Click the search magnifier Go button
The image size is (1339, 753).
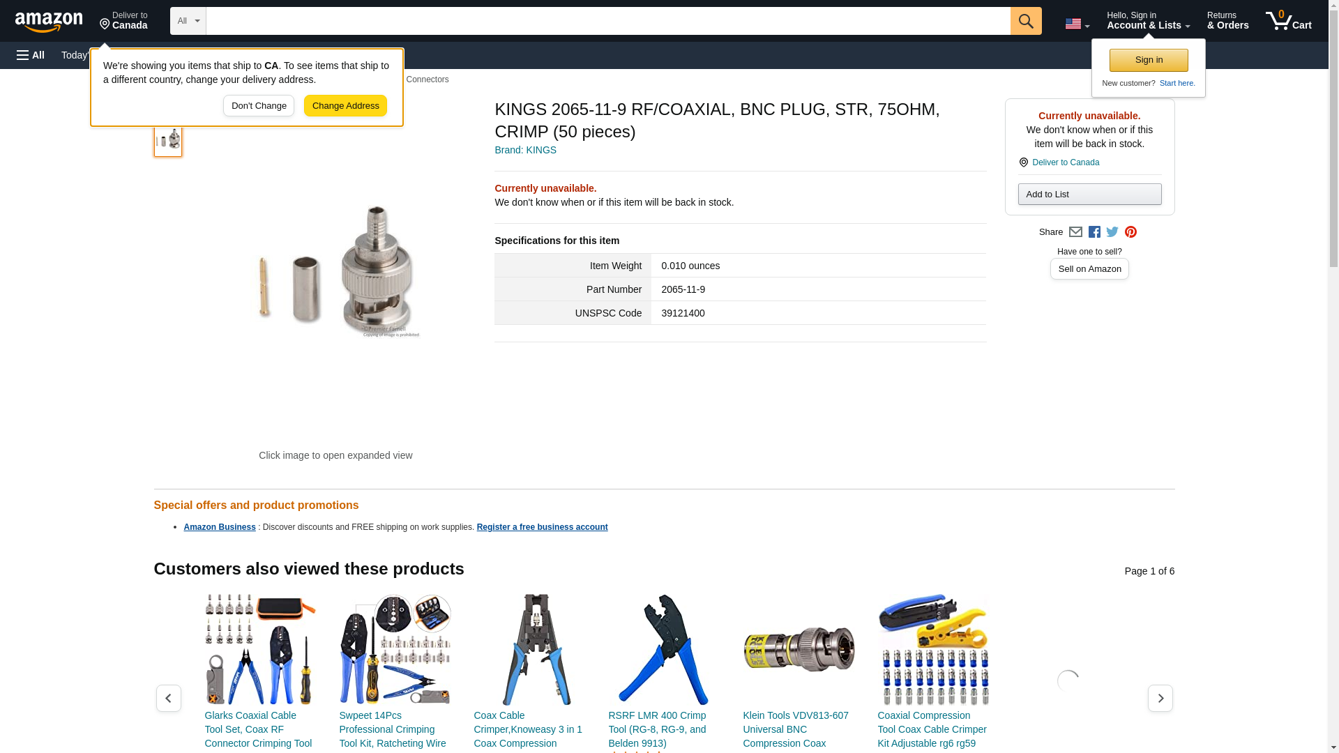coord(1026,21)
